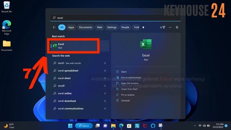Switch to Documents filter tab

[x=86, y=27]
